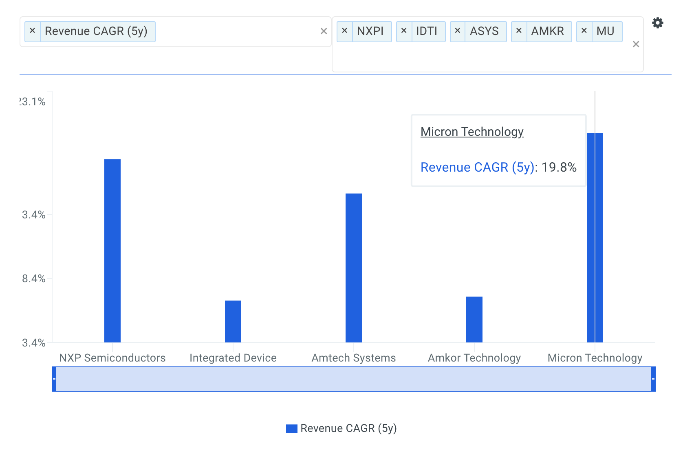Select the NXP Semiconductors bar
This screenshot has width=683, height=449.
(x=112, y=251)
